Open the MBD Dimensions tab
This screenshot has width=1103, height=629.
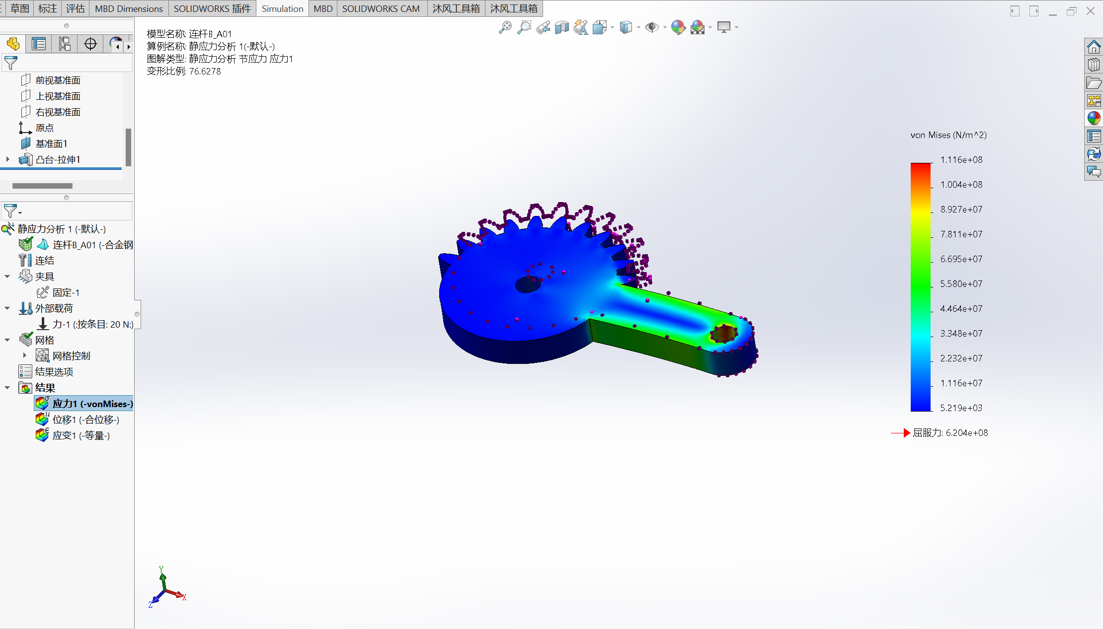click(129, 8)
